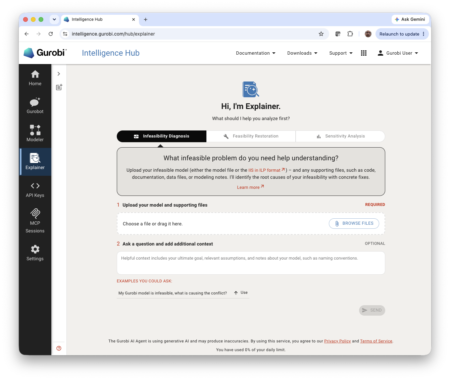Click the question and context text field

251,263
